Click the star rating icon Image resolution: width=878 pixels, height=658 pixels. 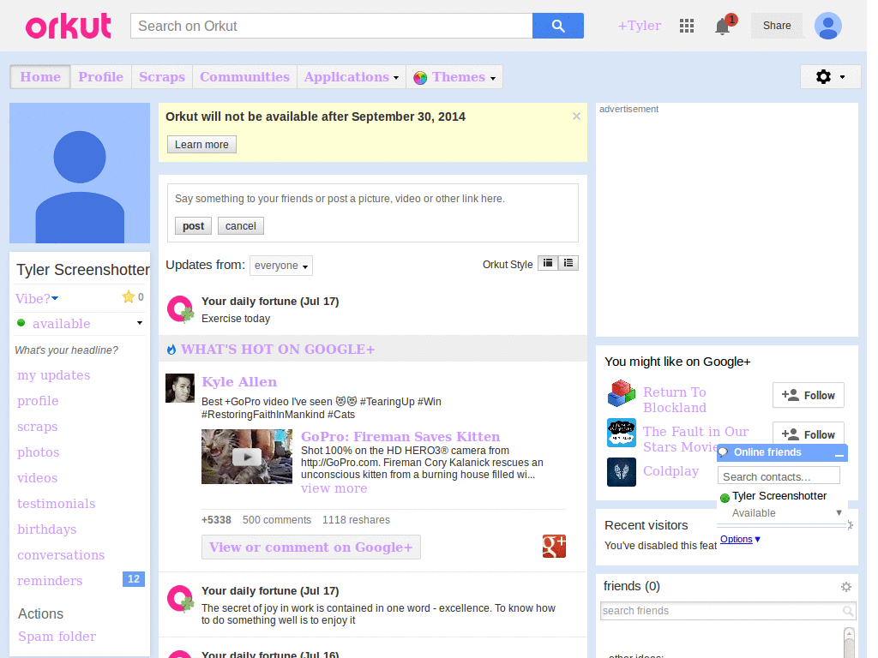tap(129, 296)
